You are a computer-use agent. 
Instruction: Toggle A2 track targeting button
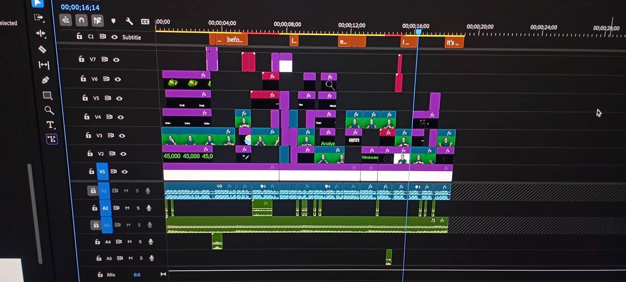point(105,208)
